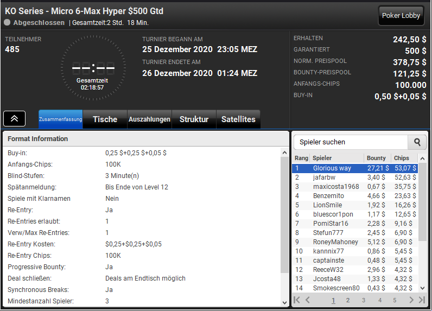Collapse the tournament header with double-chevron button
Viewport: 432px width, 311px height.
point(15,118)
